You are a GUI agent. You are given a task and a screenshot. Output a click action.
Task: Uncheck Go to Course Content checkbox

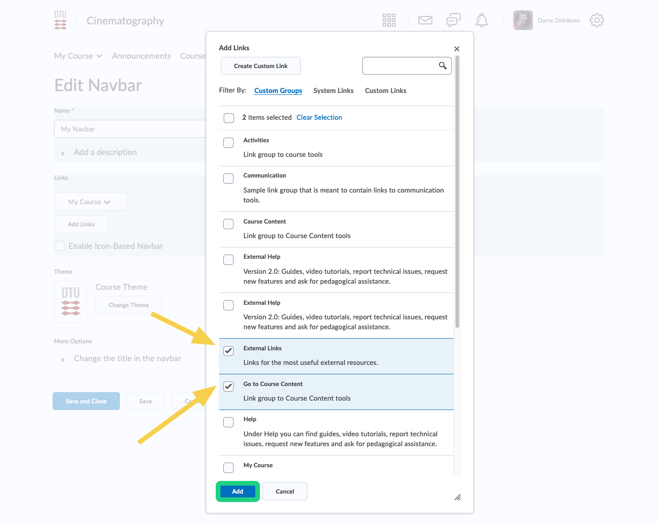tap(228, 387)
